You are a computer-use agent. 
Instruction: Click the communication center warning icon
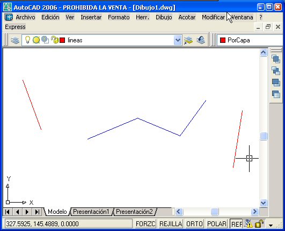tap(249, 223)
